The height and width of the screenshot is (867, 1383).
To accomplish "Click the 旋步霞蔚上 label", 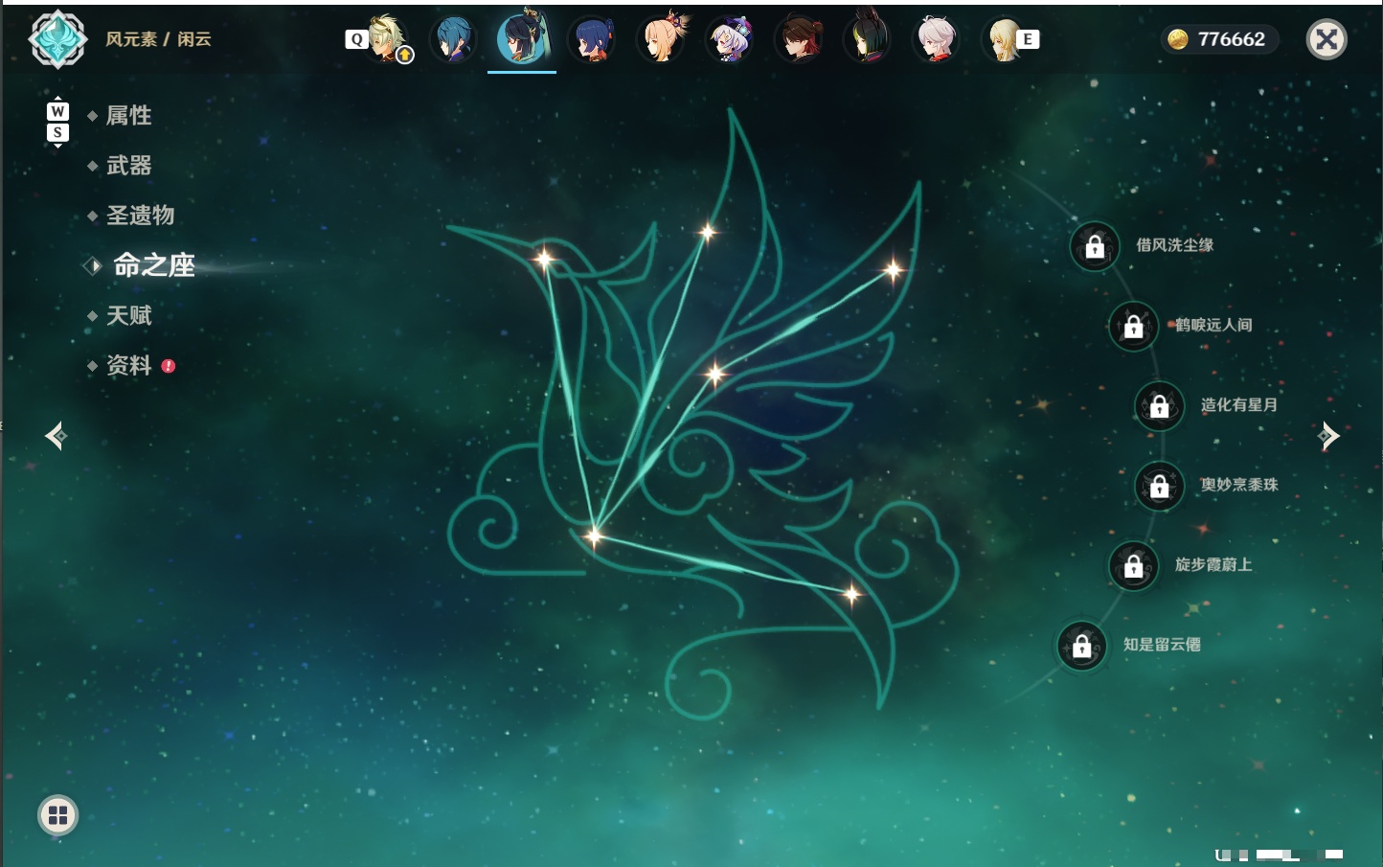I will point(1213,564).
